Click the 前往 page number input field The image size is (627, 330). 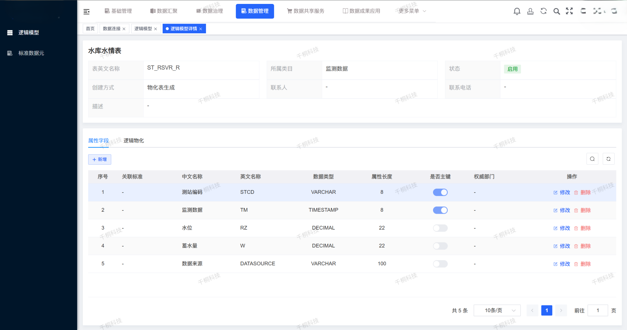point(598,310)
